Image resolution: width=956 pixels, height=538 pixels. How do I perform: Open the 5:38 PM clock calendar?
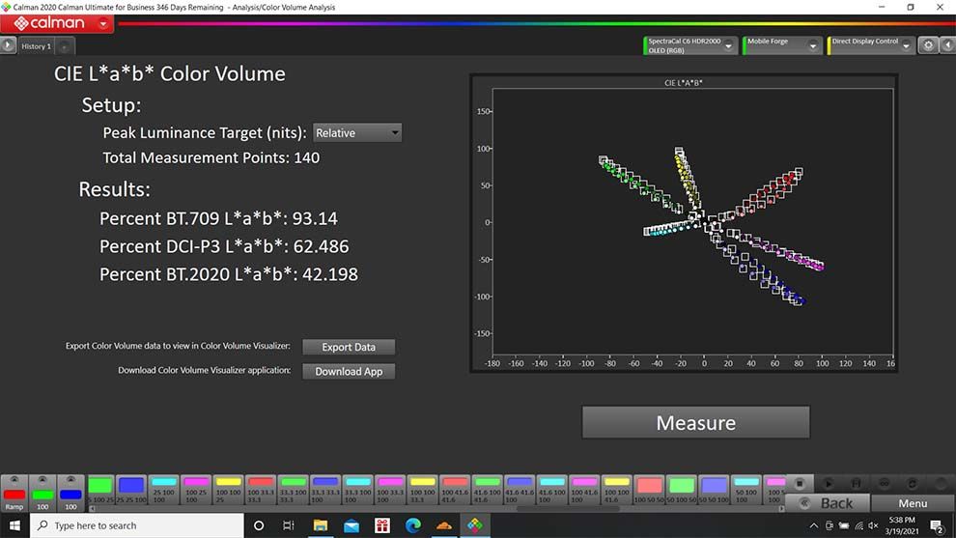point(902,525)
